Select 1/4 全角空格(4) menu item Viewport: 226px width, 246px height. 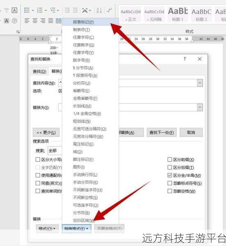click(x=90, y=114)
